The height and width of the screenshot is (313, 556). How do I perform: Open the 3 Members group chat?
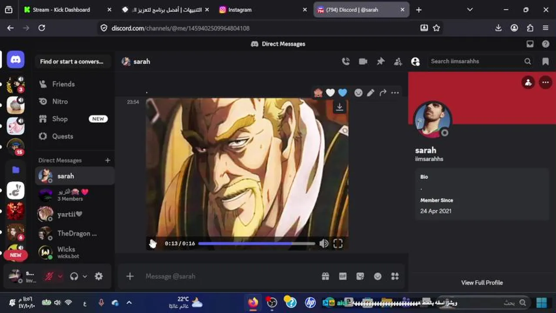[x=74, y=195]
